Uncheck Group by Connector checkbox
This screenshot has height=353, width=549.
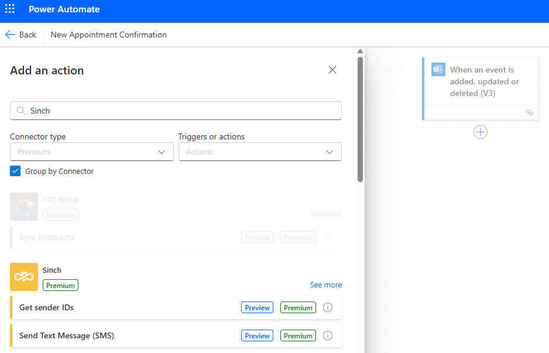pos(15,172)
